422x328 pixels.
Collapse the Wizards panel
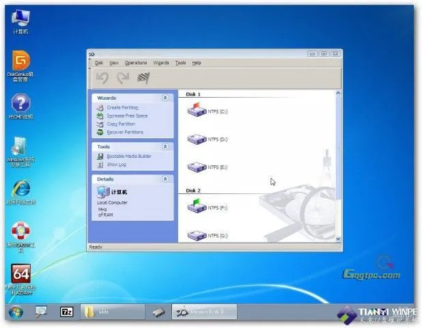click(x=165, y=98)
